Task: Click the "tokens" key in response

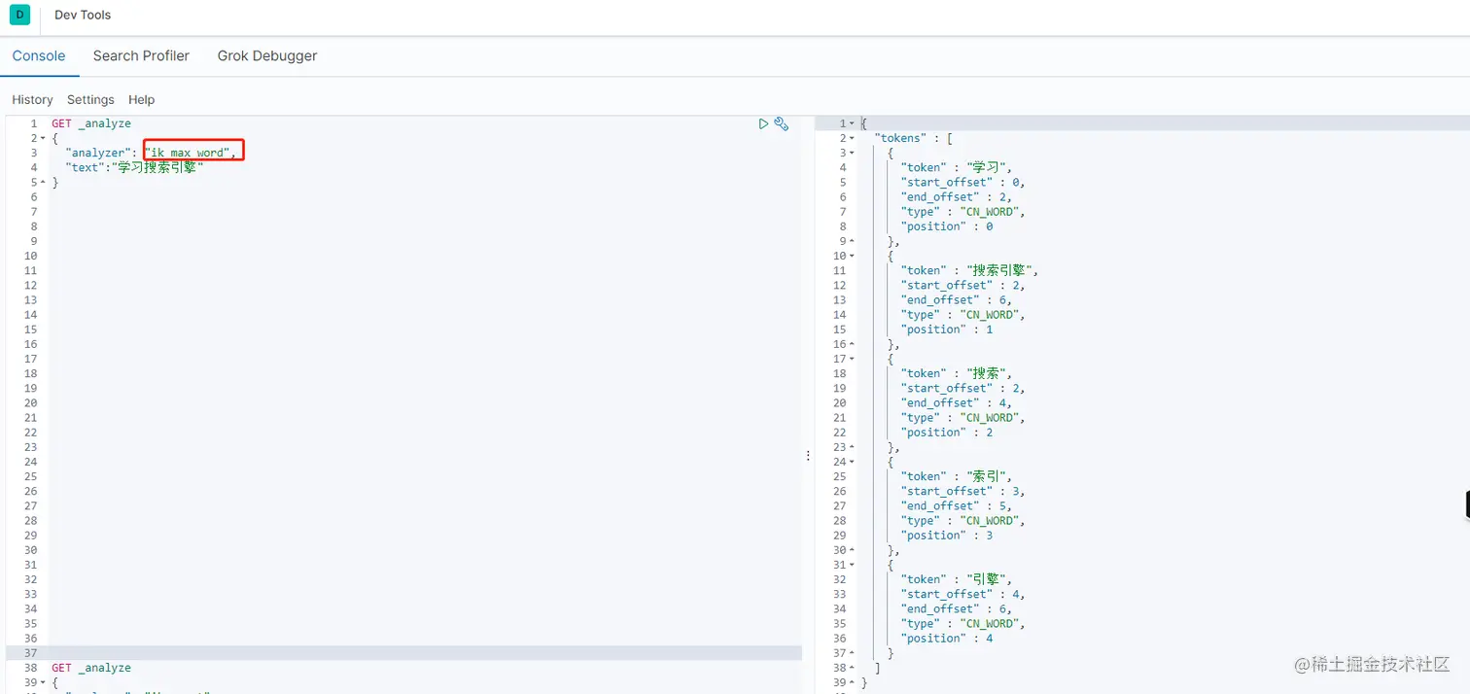Action: [900, 139]
